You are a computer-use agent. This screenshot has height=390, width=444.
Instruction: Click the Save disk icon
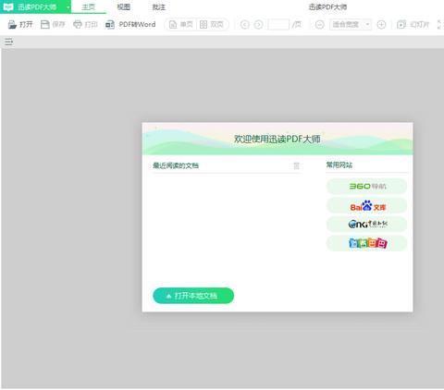pyautogui.click(x=45, y=24)
